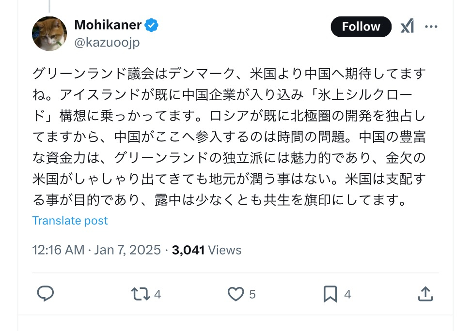Click the @kazuoojp handle
Image resolution: width=471 pixels, height=331 pixels.
[x=107, y=43]
